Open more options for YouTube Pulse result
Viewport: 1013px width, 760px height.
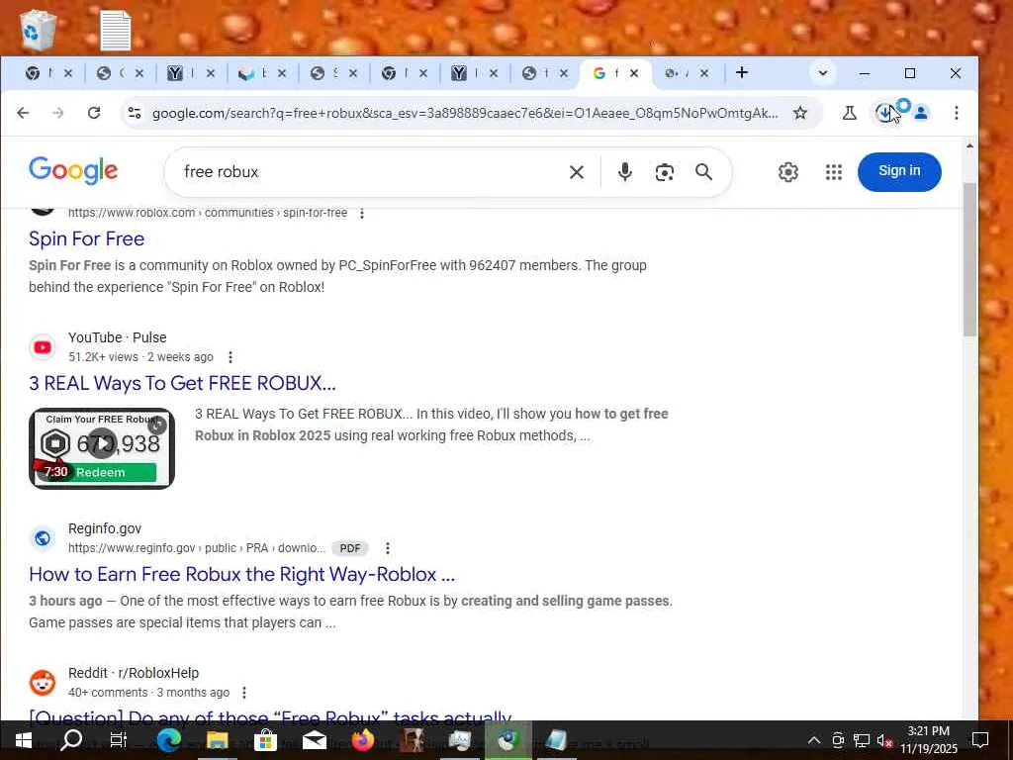[230, 356]
